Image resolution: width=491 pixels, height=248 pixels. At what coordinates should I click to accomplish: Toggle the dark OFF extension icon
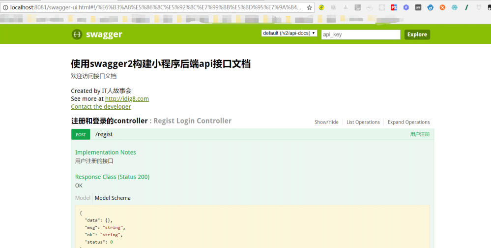tap(418, 7)
